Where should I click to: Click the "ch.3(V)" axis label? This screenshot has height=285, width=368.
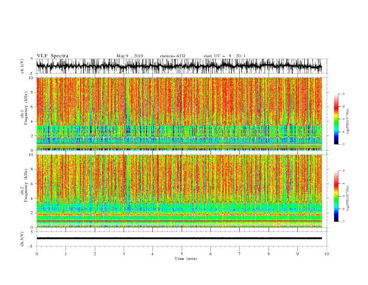(x=22, y=239)
